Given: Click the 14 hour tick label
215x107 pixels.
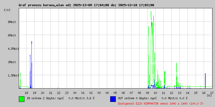Looking at the screenshot, I should point(188,93).
